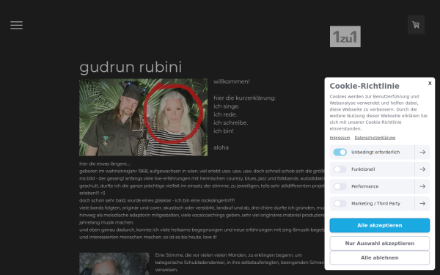
Task: Click the photo of the two musicians
Action: click(144, 117)
